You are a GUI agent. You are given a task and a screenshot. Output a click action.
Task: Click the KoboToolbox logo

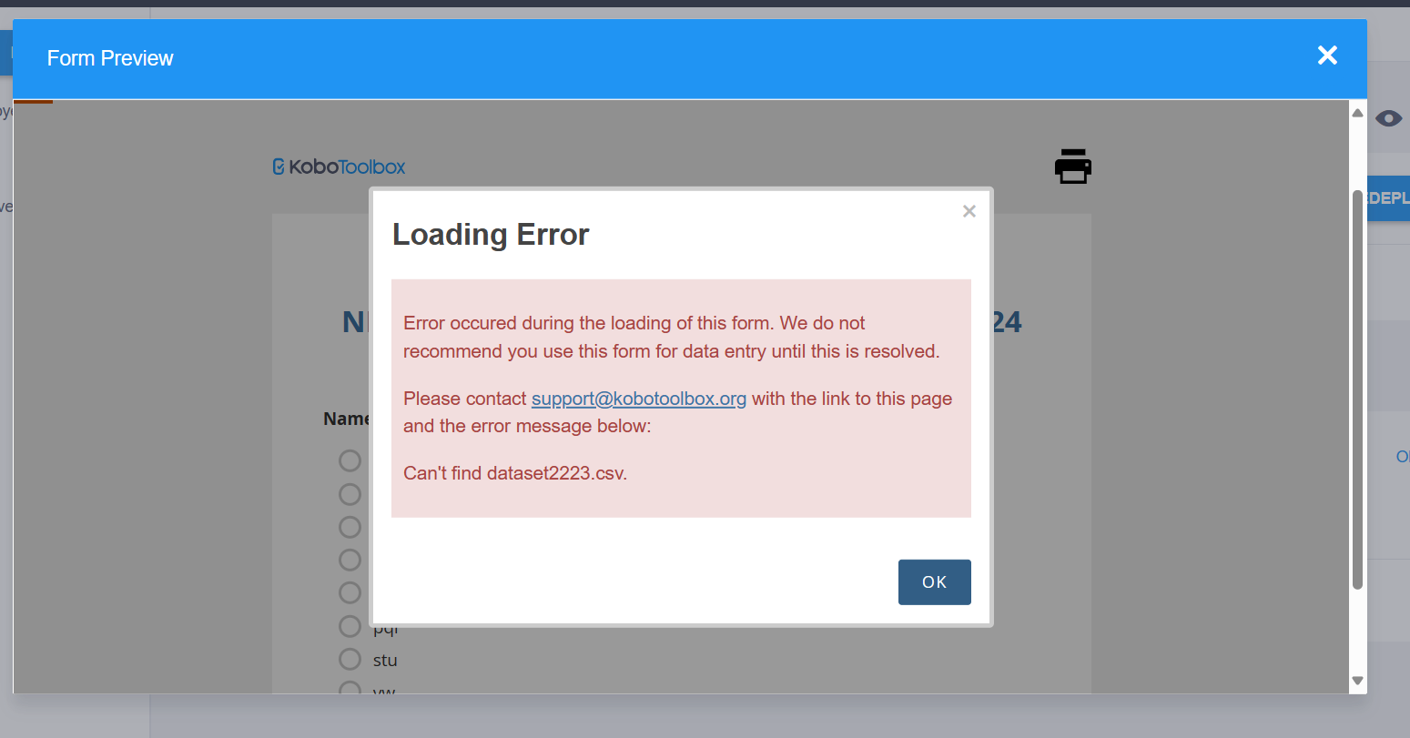pyautogui.click(x=339, y=167)
